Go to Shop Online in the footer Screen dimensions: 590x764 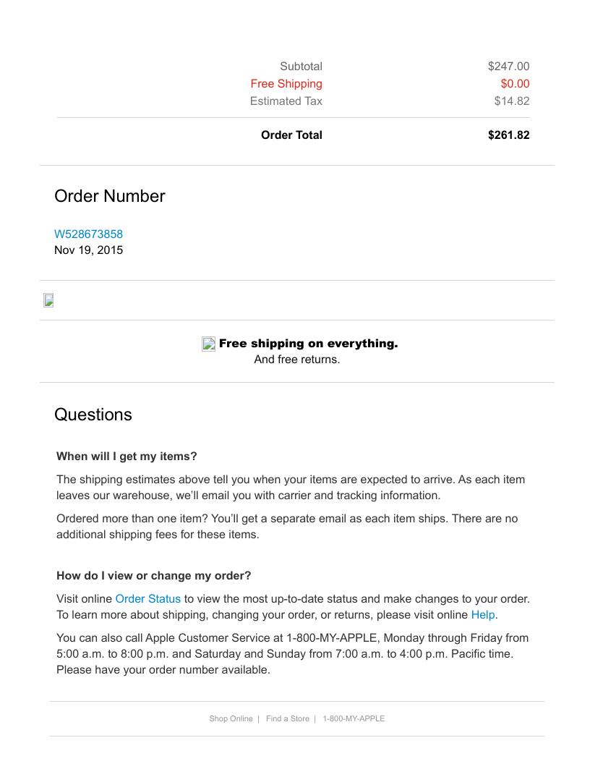tap(231, 718)
